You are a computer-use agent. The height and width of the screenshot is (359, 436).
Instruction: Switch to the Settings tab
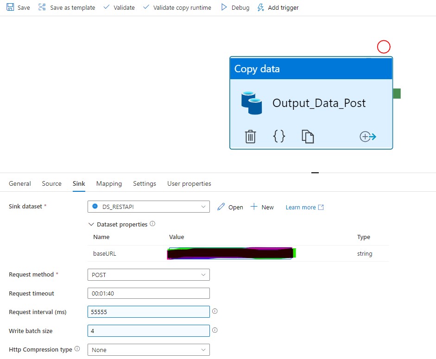[144, 183]
